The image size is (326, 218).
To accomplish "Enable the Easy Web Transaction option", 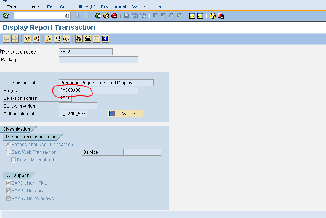I will tap(8, 152).
